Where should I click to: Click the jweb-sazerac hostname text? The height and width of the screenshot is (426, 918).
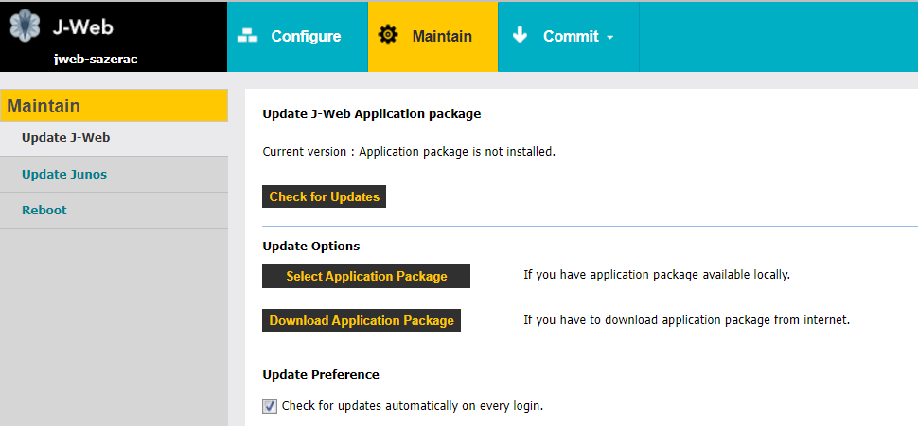(97, 59)
